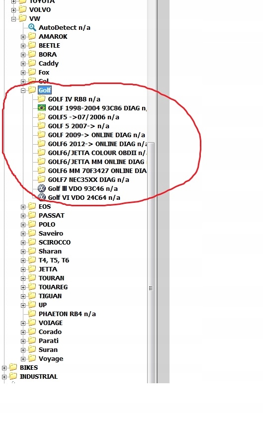Select the highlighted Golf label
Image resolution: width=263 pixels, height=424 pixels.
(x=45, y=90)
